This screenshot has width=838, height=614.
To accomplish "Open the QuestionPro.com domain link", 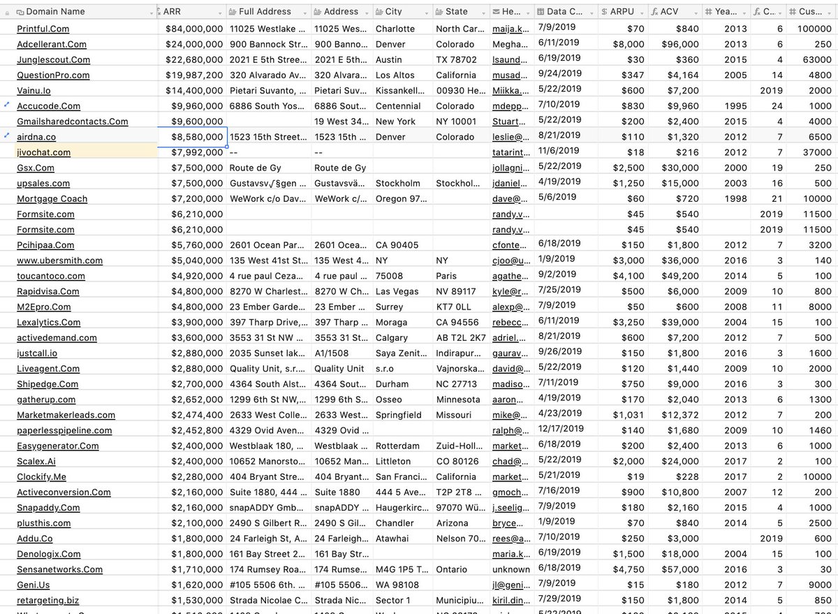I will (x=53, y=75).
